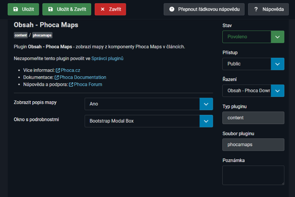This screenshot has height=197, width=295.
Task: Click the Soubor pluginu phocamaps field
Action: [253, 145]
